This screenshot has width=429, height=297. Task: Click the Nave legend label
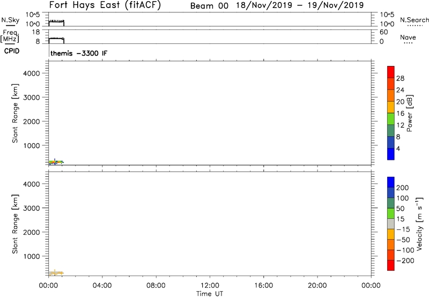click(408, 38)
